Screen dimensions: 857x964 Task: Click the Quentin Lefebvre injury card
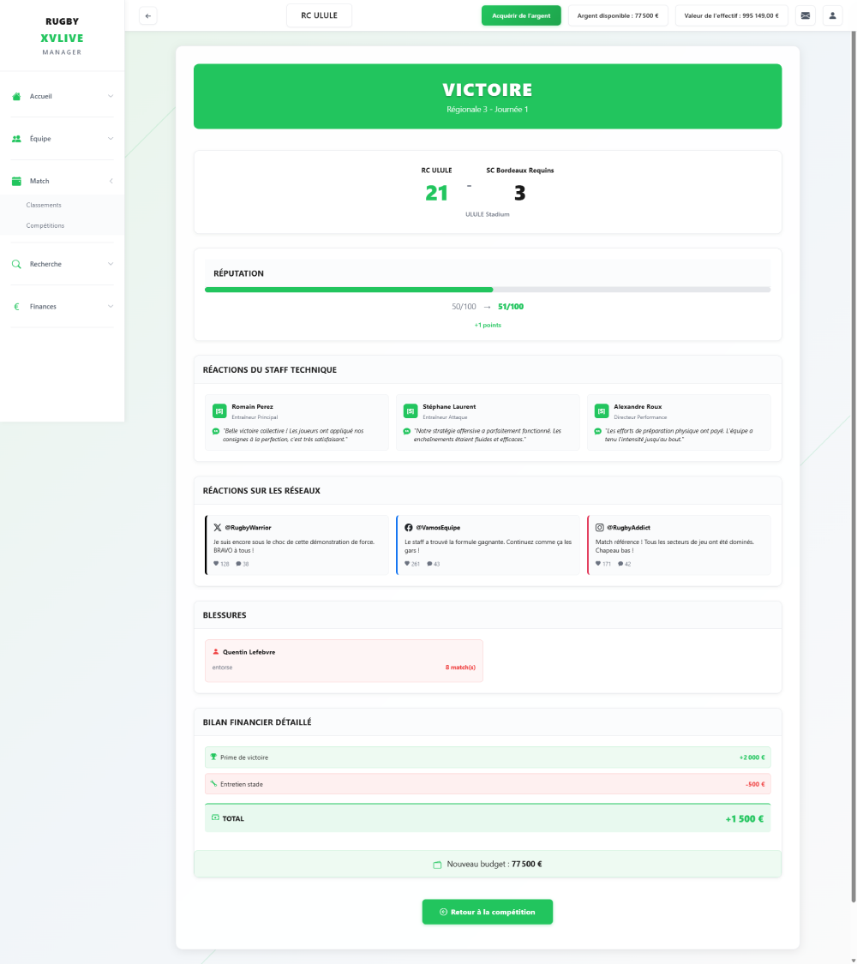tap(344, 660)
